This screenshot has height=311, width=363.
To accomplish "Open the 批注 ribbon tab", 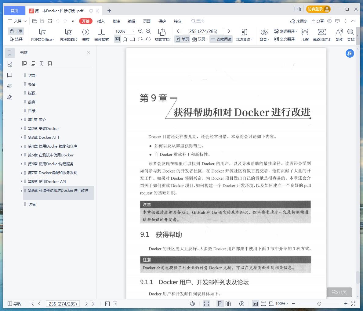I will pos(116,21).
